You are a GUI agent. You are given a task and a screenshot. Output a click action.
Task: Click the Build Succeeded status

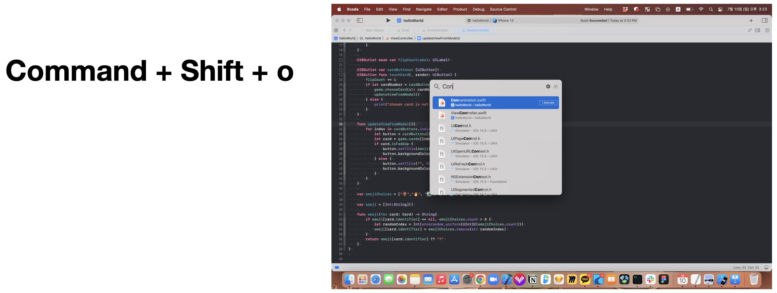click(x=608, y=21)
